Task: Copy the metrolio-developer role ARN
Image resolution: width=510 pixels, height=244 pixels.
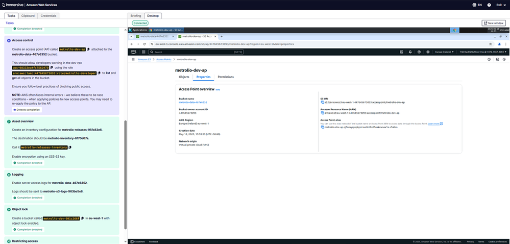Action: point(99,73)
